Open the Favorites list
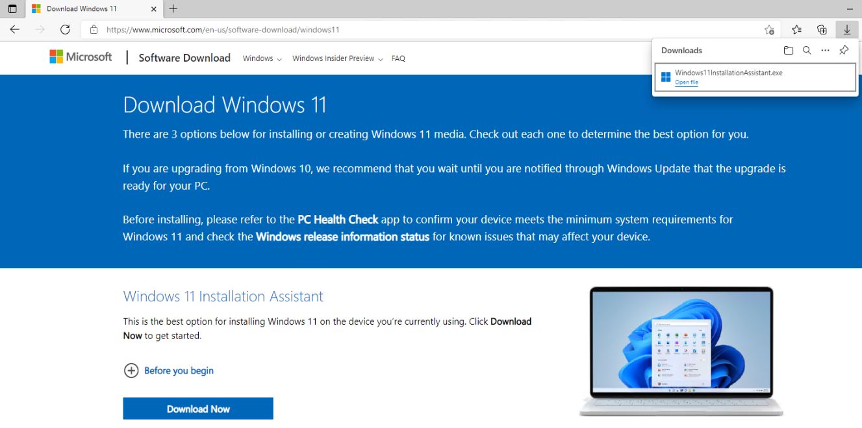 pyautogui.click(x=796, y=29)
